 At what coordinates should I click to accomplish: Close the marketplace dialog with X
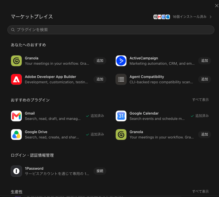coord(216,6)
